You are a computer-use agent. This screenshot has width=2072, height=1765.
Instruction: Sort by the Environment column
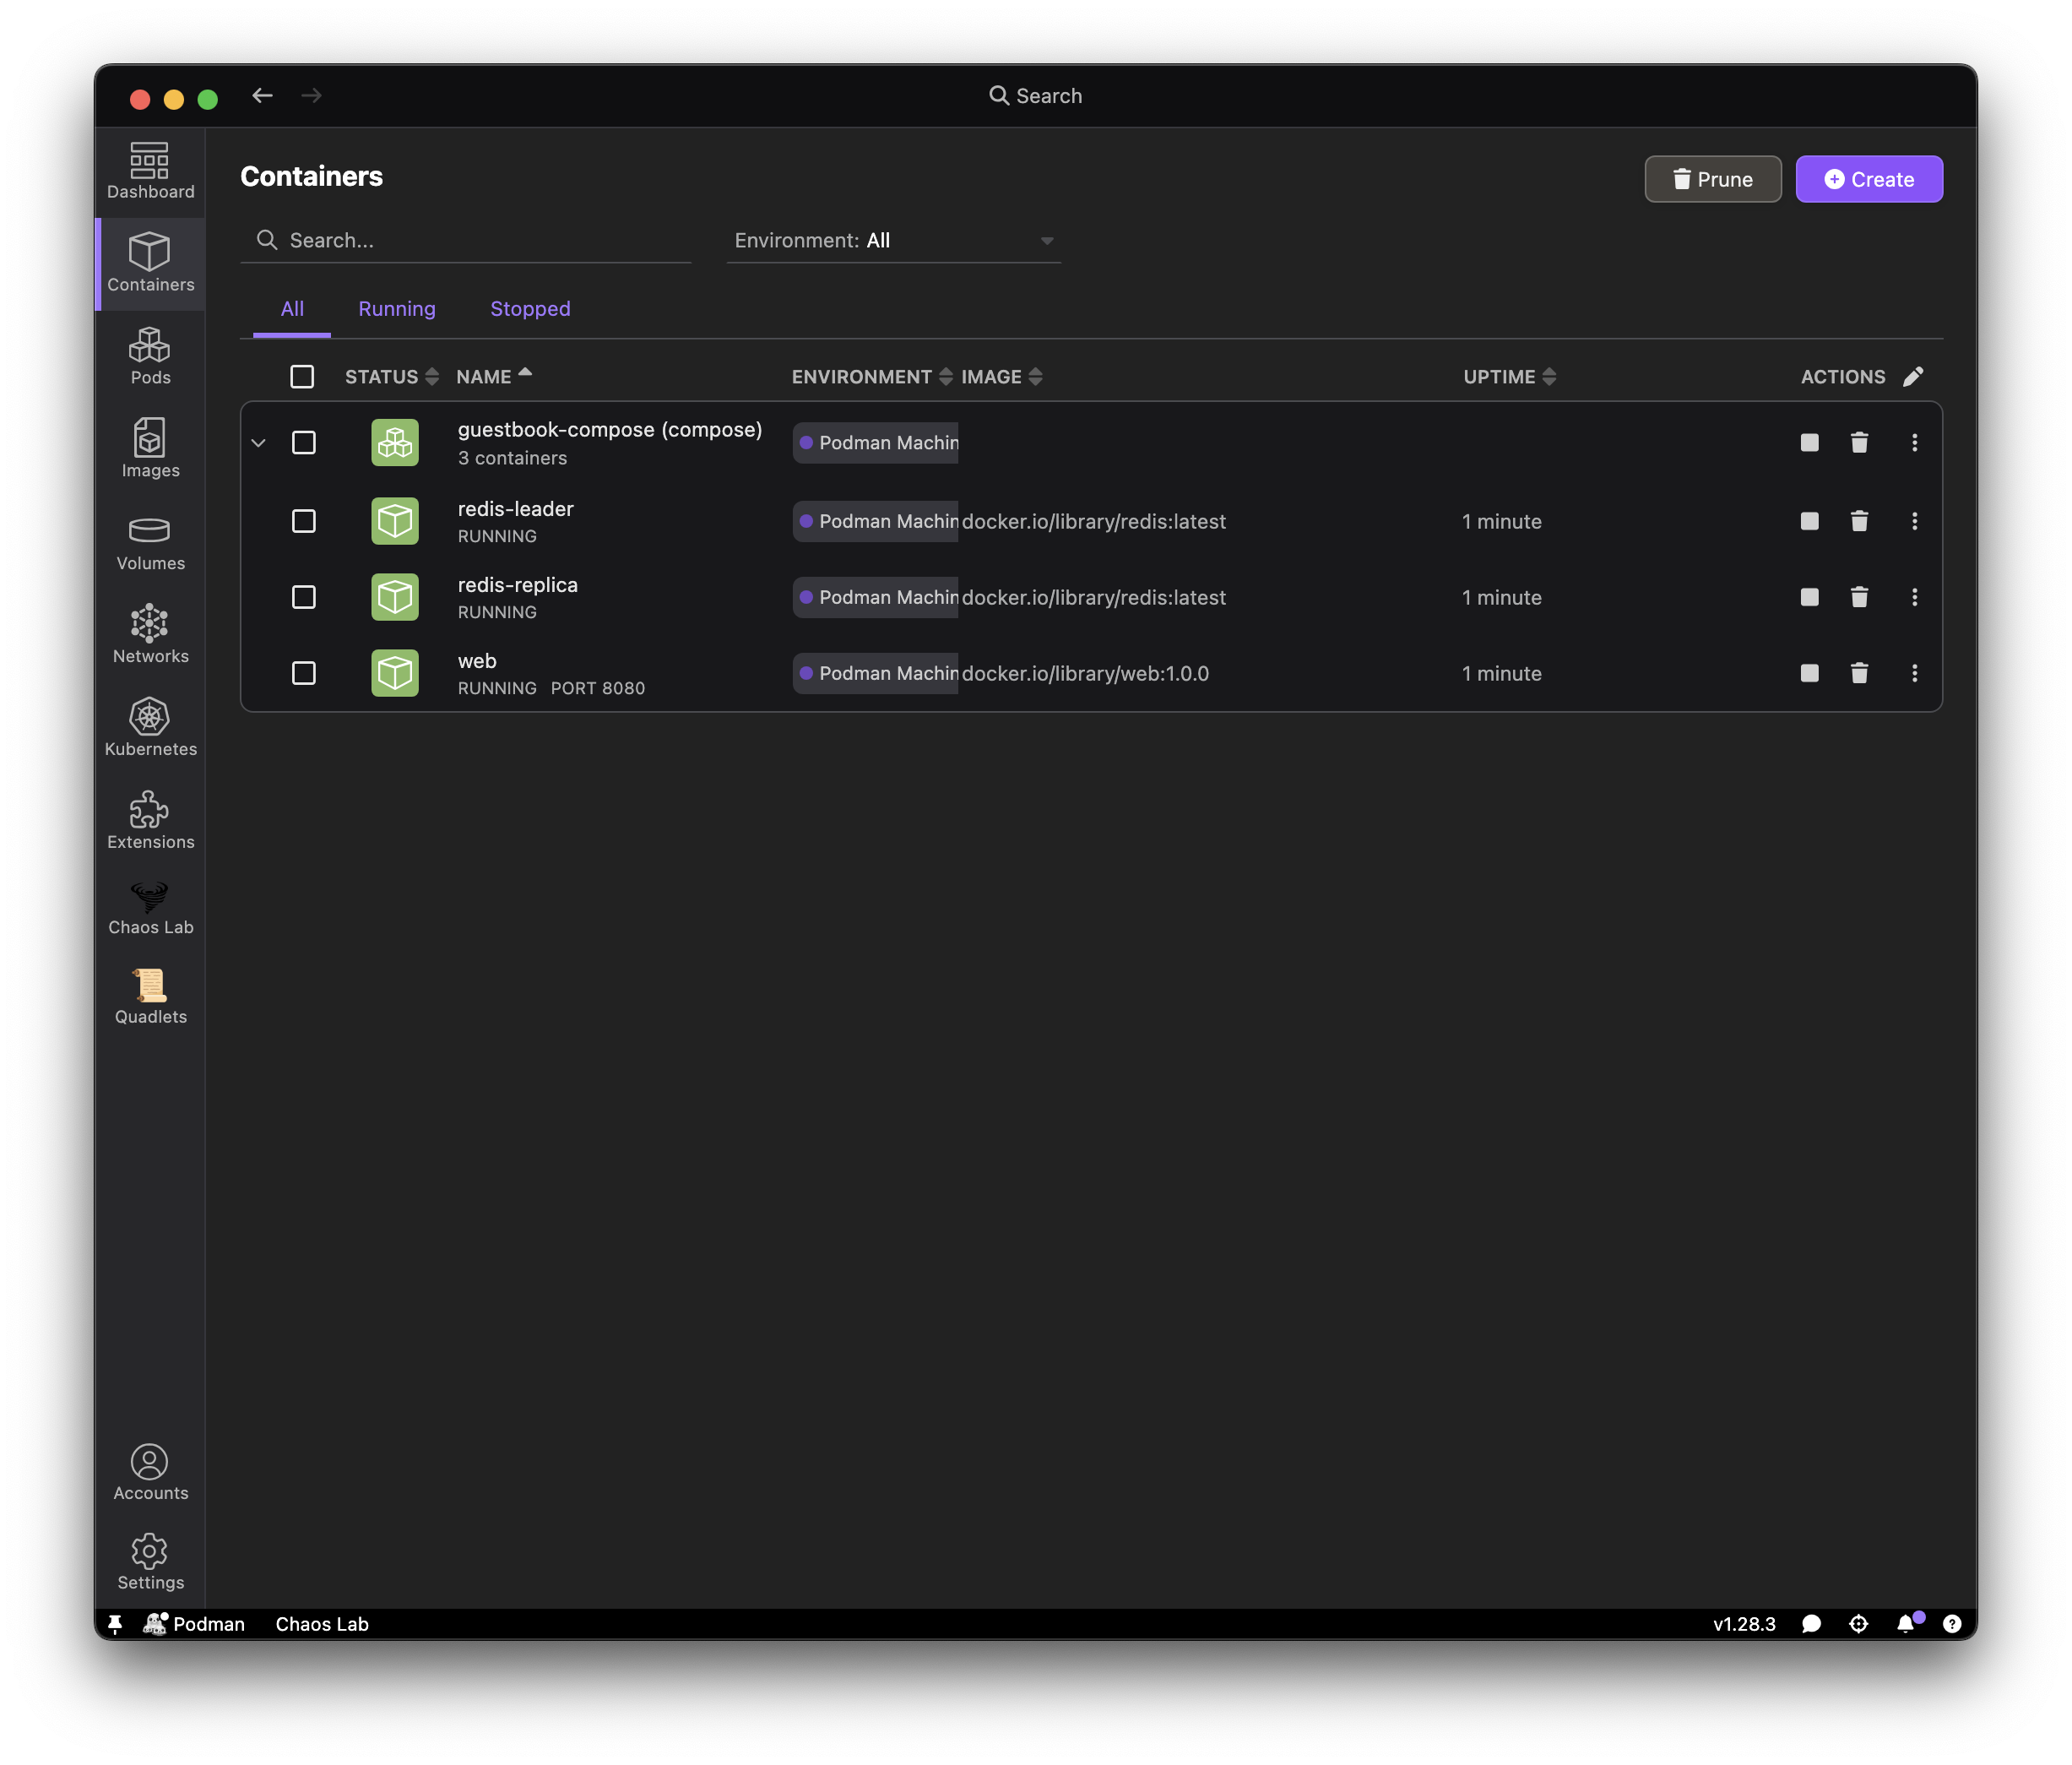click(871, 376)
